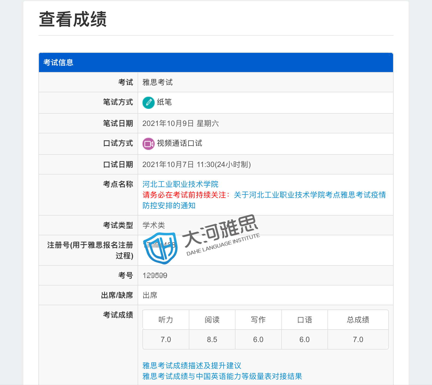Click the 考试信息 panel header
This screenshot has width=432, height=385.
(216, 62)
